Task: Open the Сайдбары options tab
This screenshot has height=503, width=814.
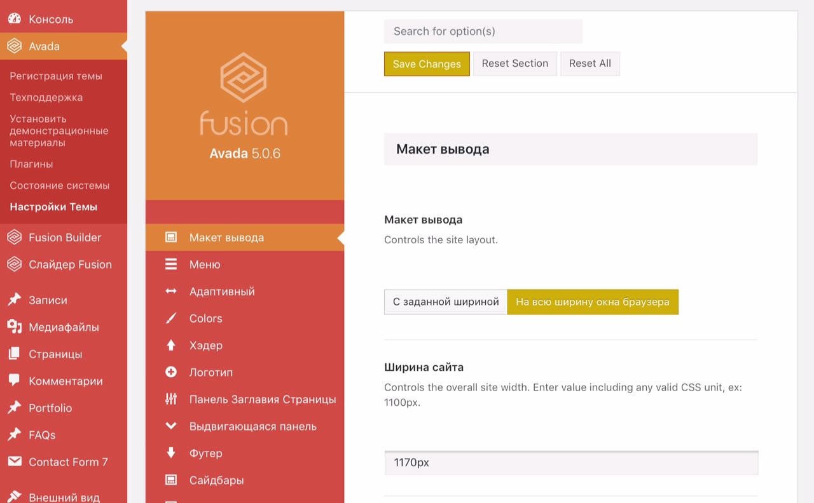Action: (245, 480)
